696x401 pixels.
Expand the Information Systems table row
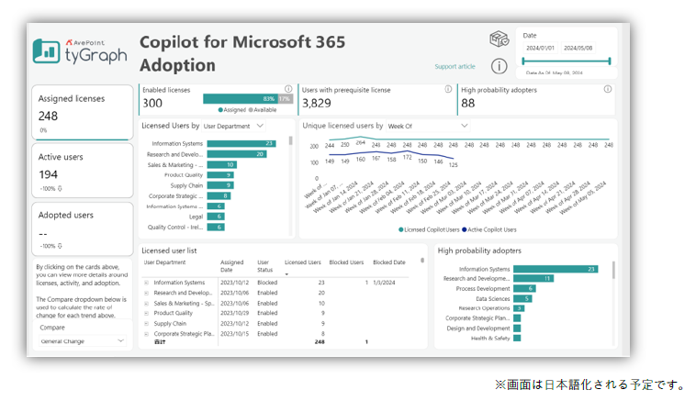[x=146, y=283]
